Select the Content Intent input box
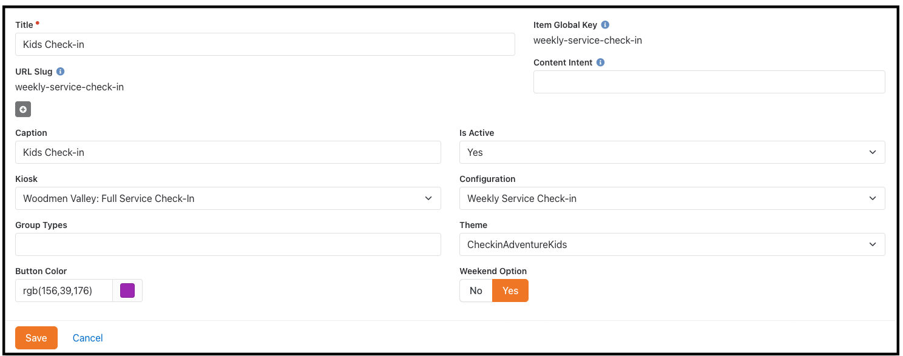The width and height of the screenshot is (903, 356). point(709,82)
